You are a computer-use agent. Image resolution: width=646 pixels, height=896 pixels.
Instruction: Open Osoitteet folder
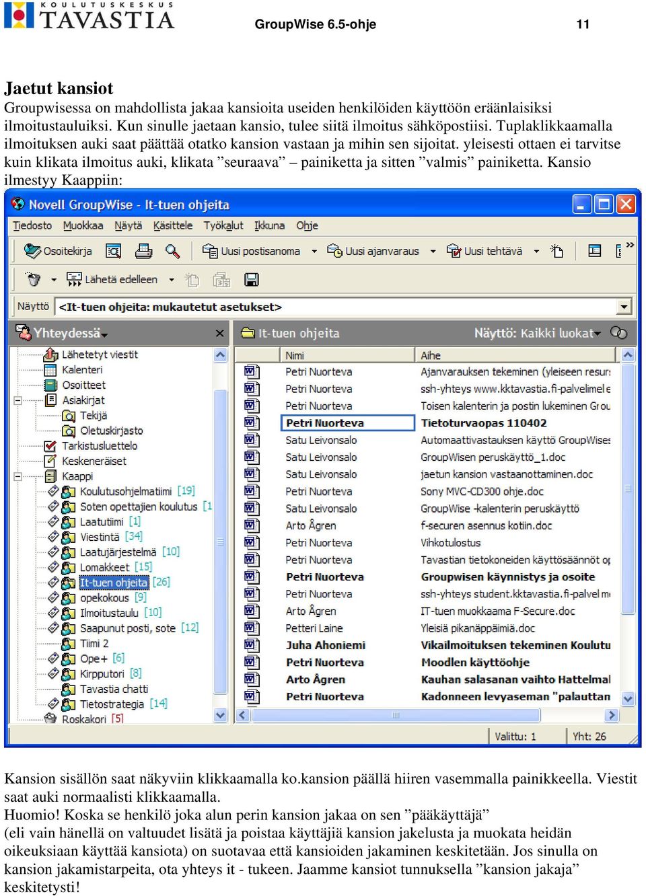[x=83, y=385]
